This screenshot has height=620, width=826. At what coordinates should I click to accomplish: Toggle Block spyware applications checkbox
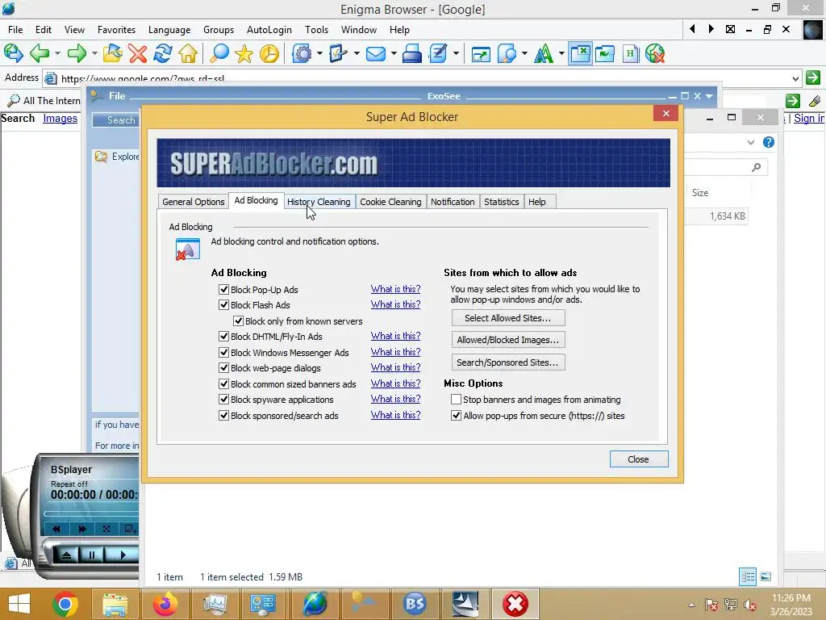point(223,399)
